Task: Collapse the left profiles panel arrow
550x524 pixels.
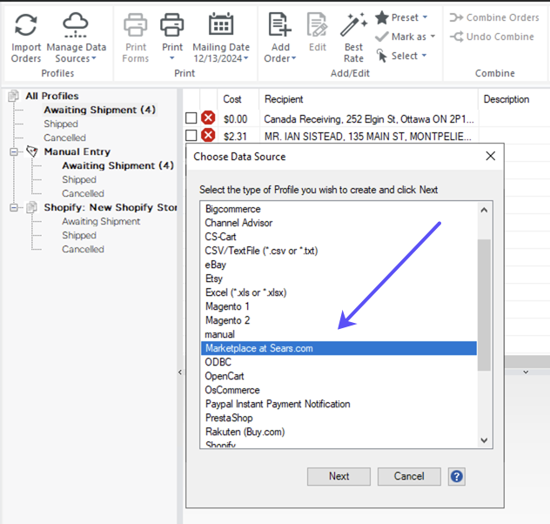Action: (180, 373)
